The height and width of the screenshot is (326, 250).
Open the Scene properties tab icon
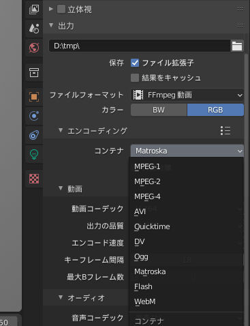[x=34, y=28]
